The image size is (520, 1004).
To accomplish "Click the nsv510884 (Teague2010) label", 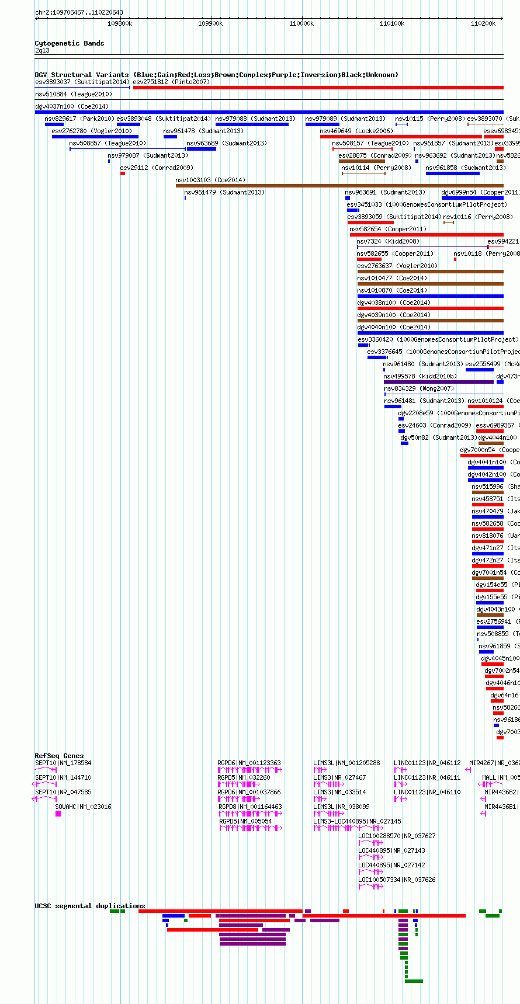I will click(x=73, y=94).
